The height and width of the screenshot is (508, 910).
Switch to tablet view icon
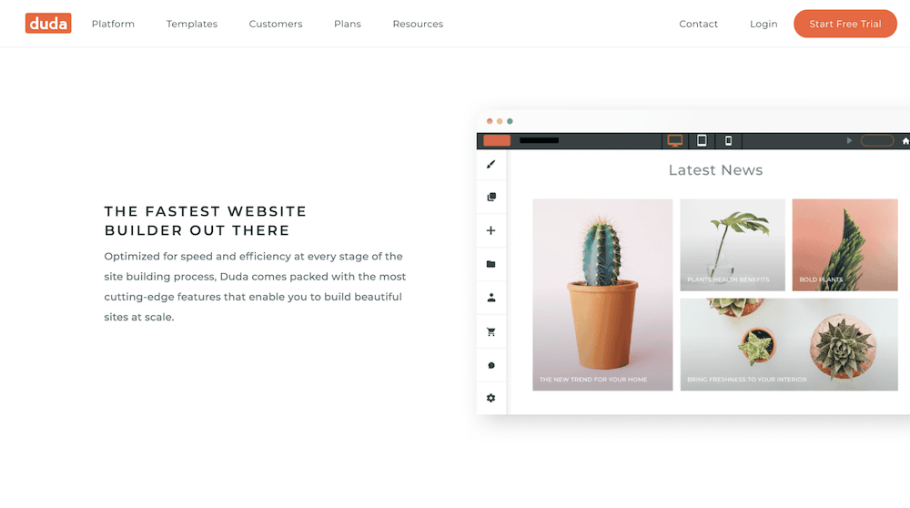pyautogui.click(x=702, y=140)
